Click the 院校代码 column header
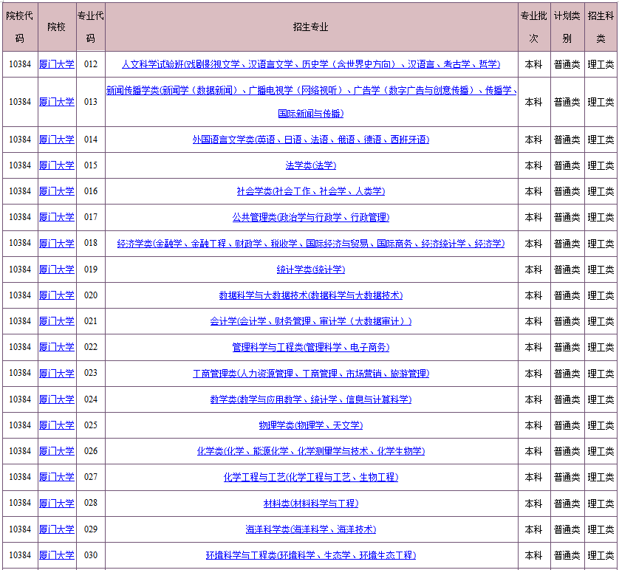 point(20,27)
